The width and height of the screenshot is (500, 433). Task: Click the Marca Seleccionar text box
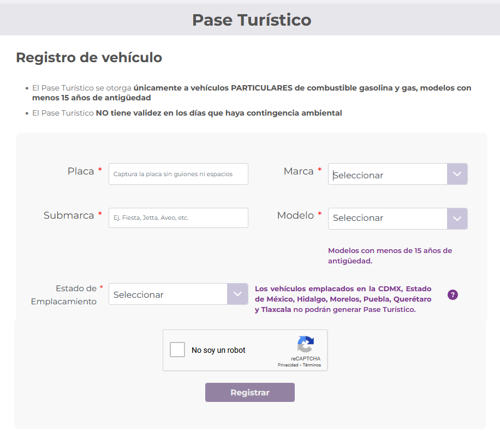(388, 174)
